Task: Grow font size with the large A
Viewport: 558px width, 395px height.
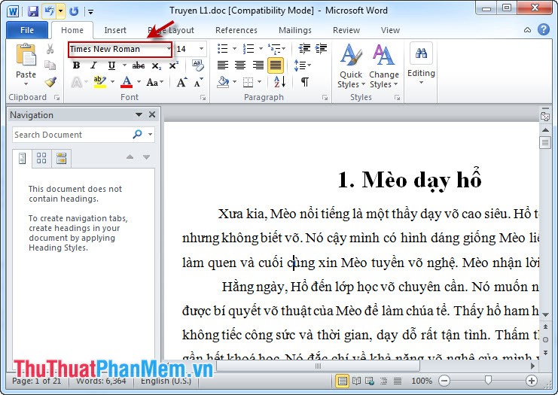Action: click(181, 83)
